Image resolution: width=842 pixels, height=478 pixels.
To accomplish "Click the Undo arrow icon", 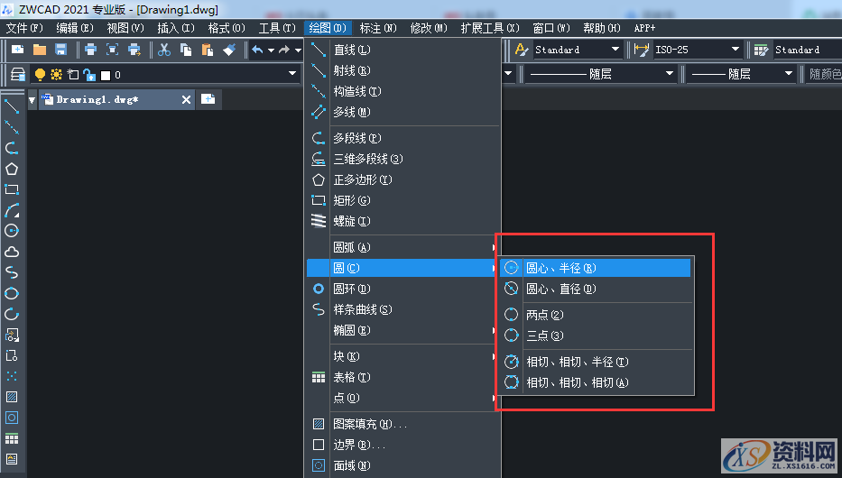I will [x=258, y=50].
